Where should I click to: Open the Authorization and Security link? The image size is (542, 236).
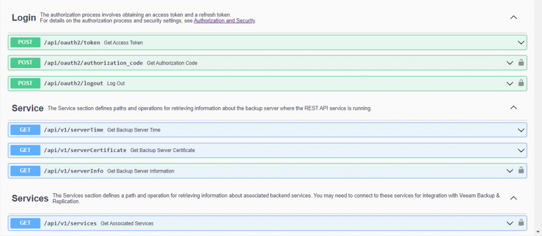tap(224, 21)
